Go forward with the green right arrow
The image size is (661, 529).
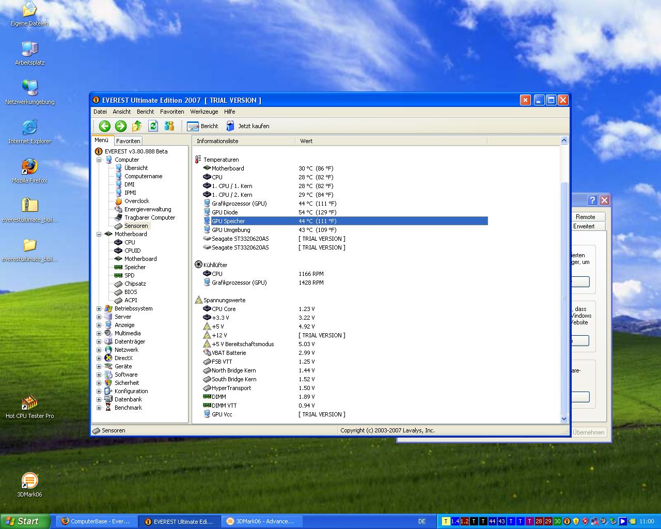pos(121,126)
